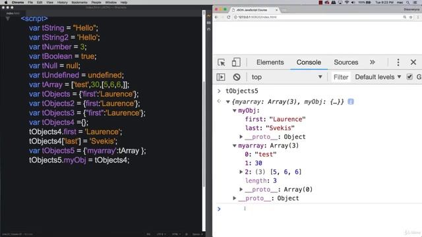Open Chrome's three-dot menu
This screenshot has width=422, height=237.
[418, 17]
